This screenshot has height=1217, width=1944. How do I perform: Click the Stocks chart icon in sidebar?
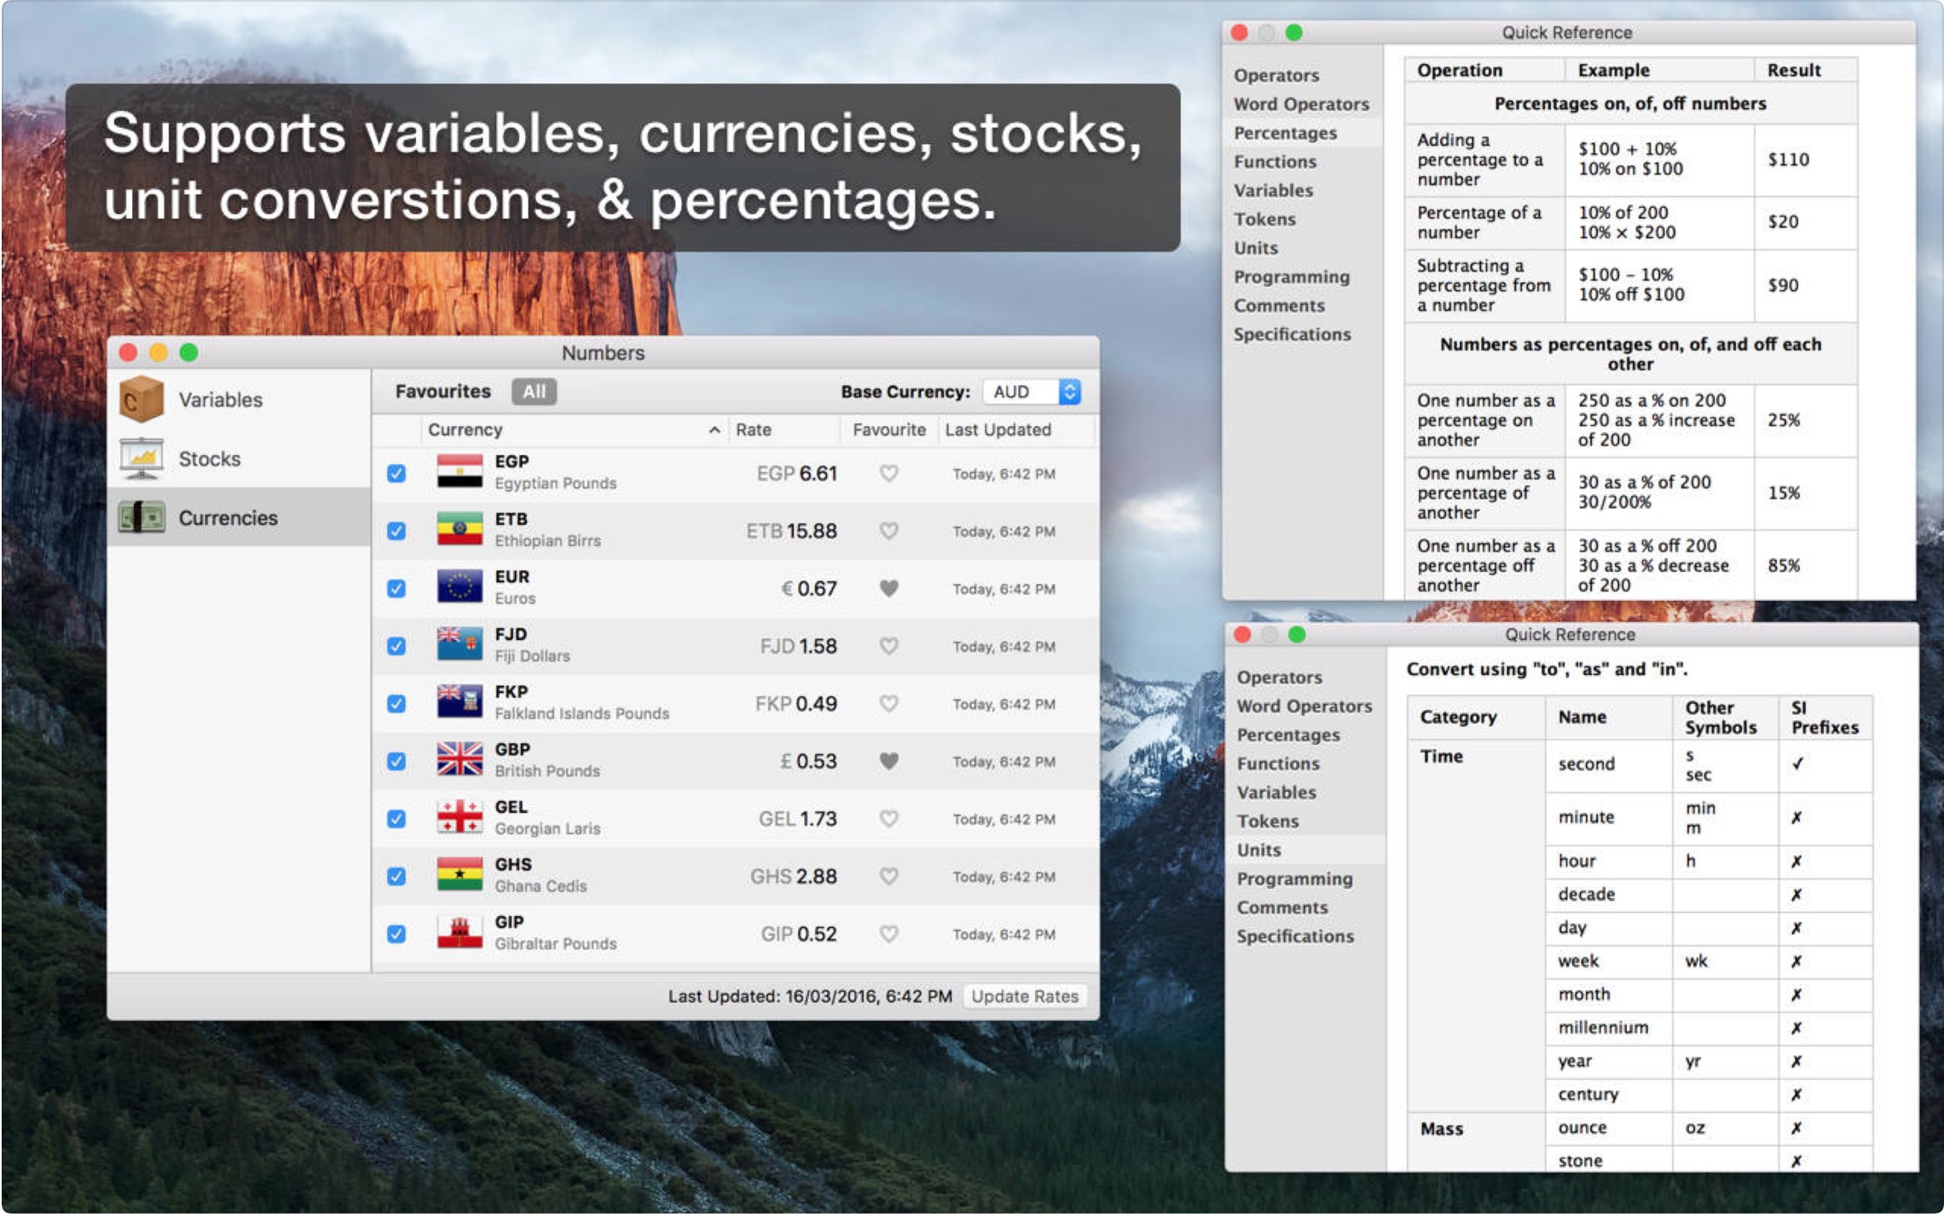click(142, 459)
